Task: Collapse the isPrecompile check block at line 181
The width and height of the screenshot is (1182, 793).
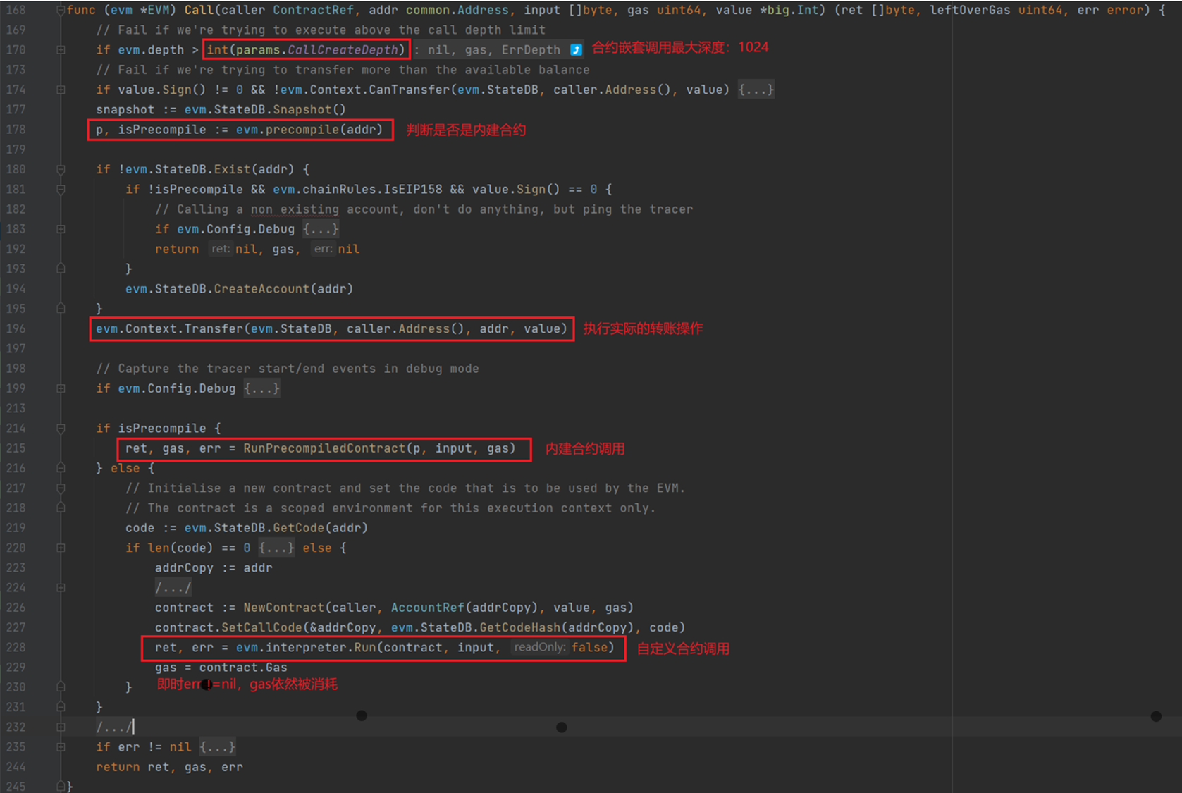Action: [x=61, y=189]
